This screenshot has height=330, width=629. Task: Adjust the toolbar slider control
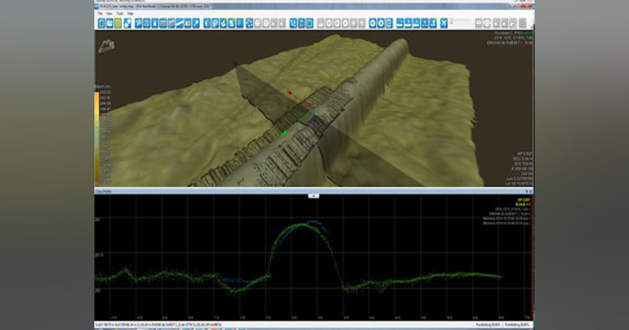point(461,21)
